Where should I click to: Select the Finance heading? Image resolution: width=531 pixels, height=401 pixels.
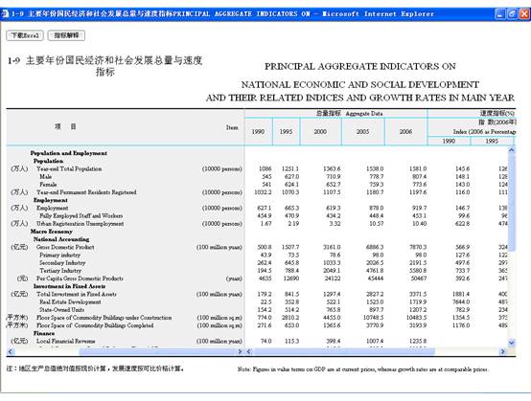pos(44,333)
